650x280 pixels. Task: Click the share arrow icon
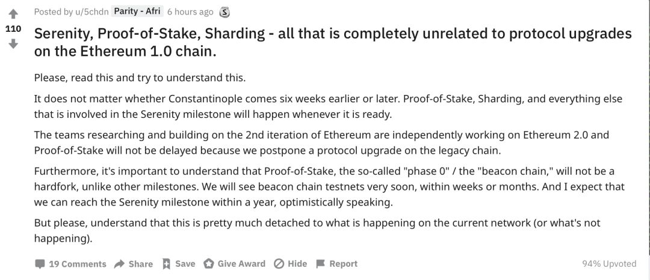point(119,264)
